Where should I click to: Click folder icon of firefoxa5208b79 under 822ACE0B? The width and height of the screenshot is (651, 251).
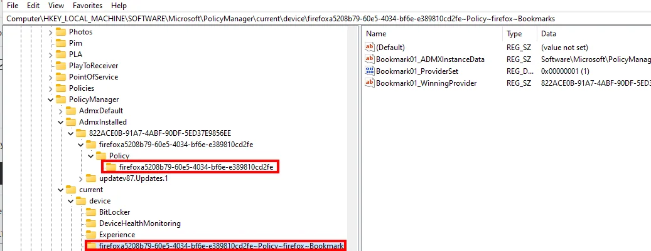91,145
